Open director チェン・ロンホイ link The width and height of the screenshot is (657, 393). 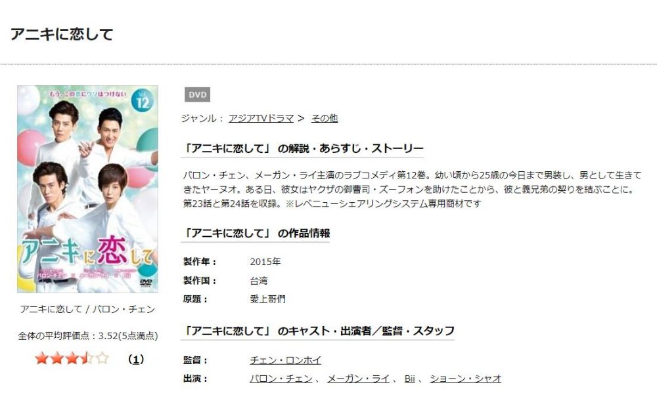[285, 360]
